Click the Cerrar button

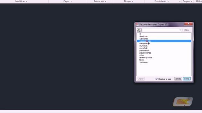tap(187, 79)
